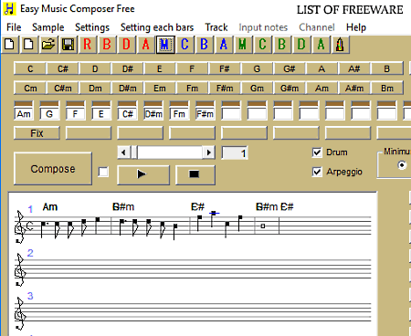Insert the F# major chord button
The width and height of the screenshot is (411, 336).
(225, 68)
